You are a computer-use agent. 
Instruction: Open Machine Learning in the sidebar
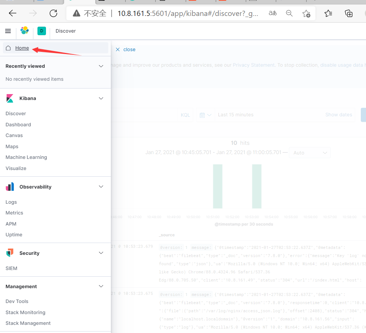[x=26, y=157]
